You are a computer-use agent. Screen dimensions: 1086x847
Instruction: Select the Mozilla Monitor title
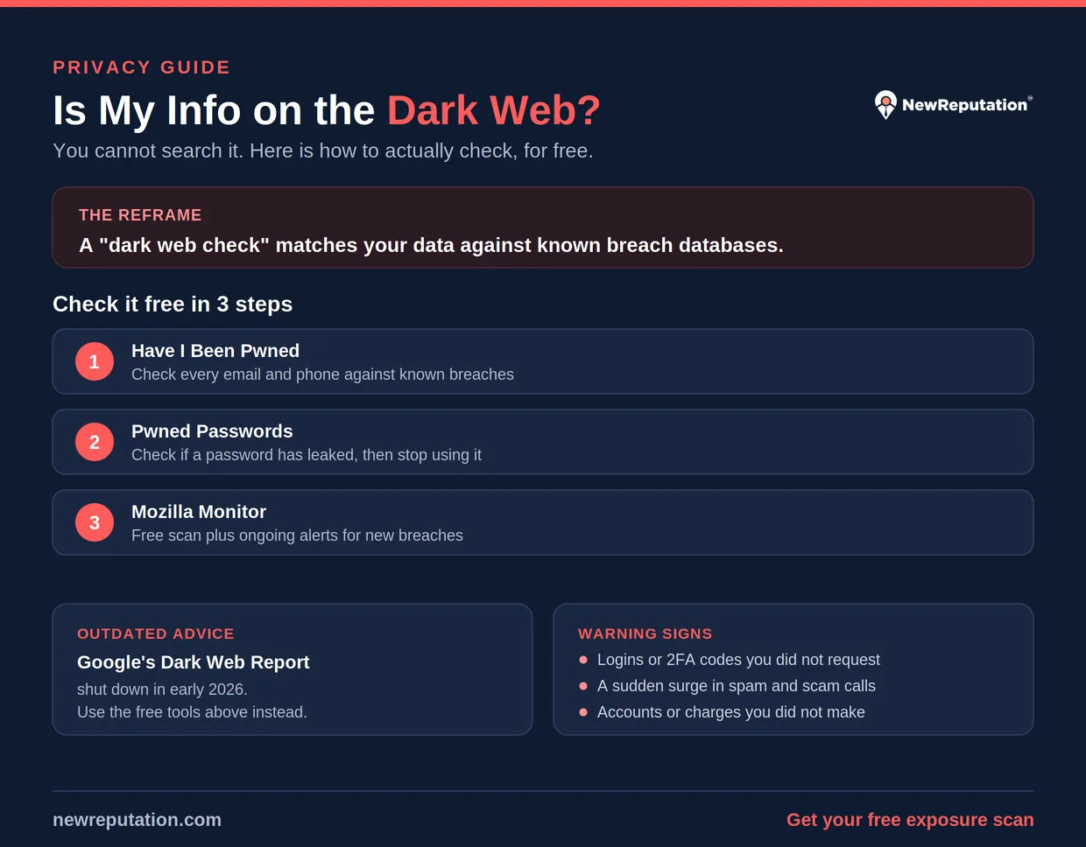pos(199,512)
